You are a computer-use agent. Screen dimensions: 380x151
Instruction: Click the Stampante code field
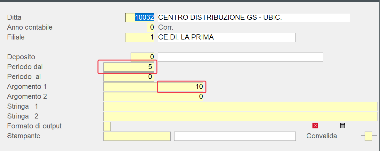(137, 136)
